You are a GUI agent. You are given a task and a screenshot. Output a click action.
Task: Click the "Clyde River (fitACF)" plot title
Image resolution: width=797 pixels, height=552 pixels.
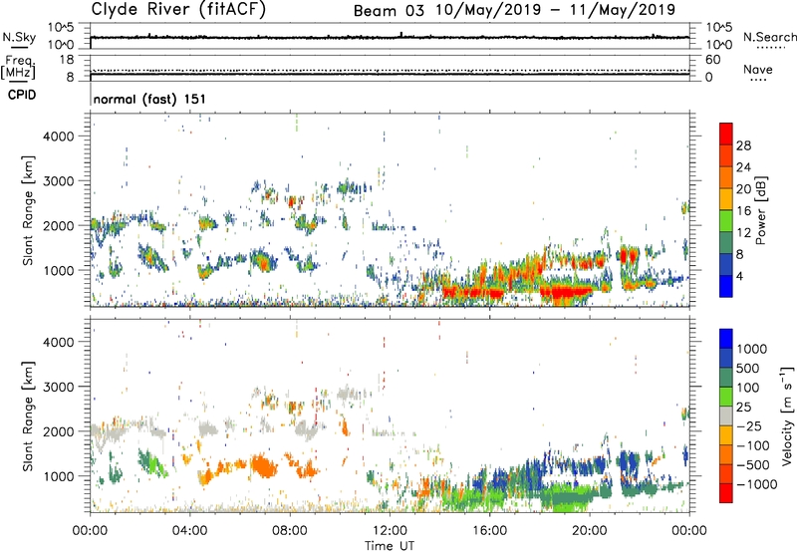[x=178, y=9]
